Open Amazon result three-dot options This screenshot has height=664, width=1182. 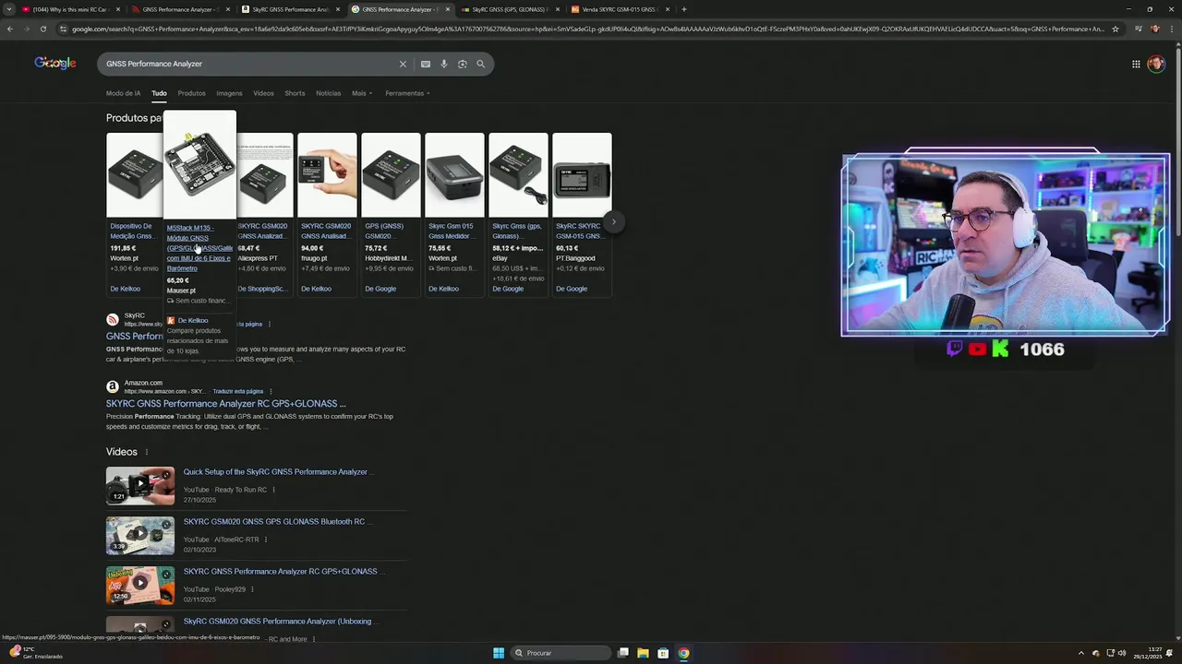[271, 391]
